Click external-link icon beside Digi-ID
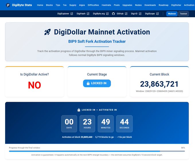The height and width of the screenshot is (163, 195). tap(140, 14)
